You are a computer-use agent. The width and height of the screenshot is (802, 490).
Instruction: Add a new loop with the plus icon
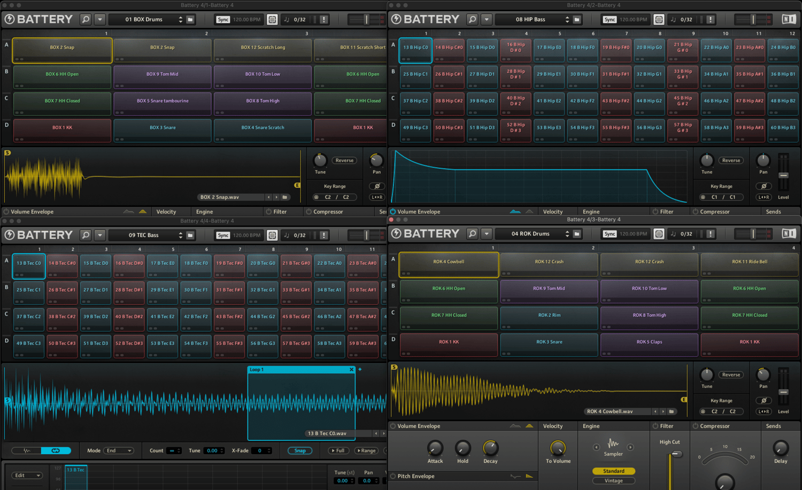click(x=360, y=370)
